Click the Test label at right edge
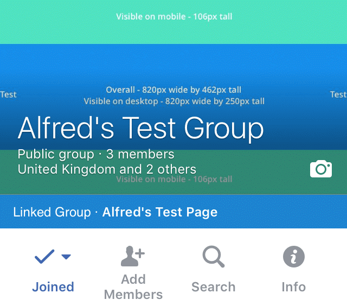The height and width of the screenshot is (306, 347). pos(338,94)
